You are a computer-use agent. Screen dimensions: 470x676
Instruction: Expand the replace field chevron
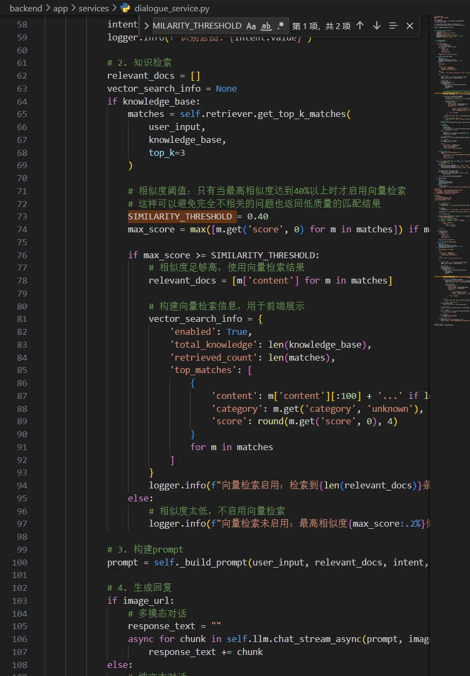click(x=146, y=26)
